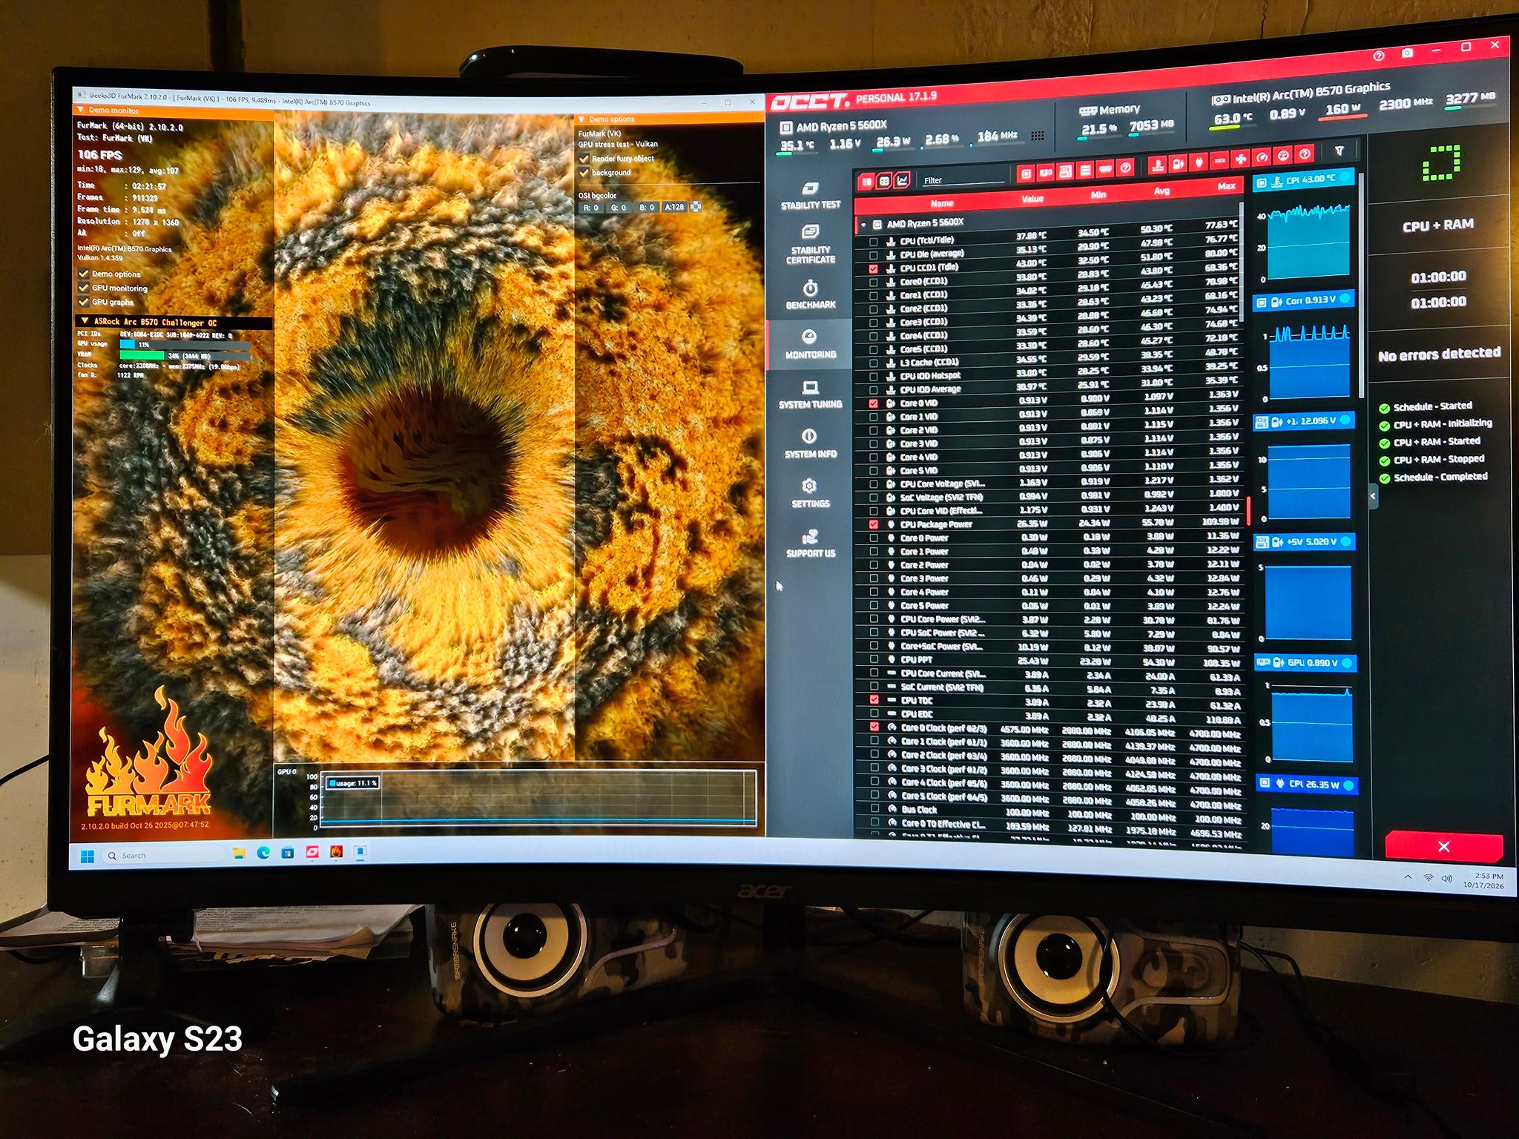This screenshot has height=1139, width=1519.
Task: Uncheck FurMark 'GPU graphs' checkbox
Action: pos(84,302)
